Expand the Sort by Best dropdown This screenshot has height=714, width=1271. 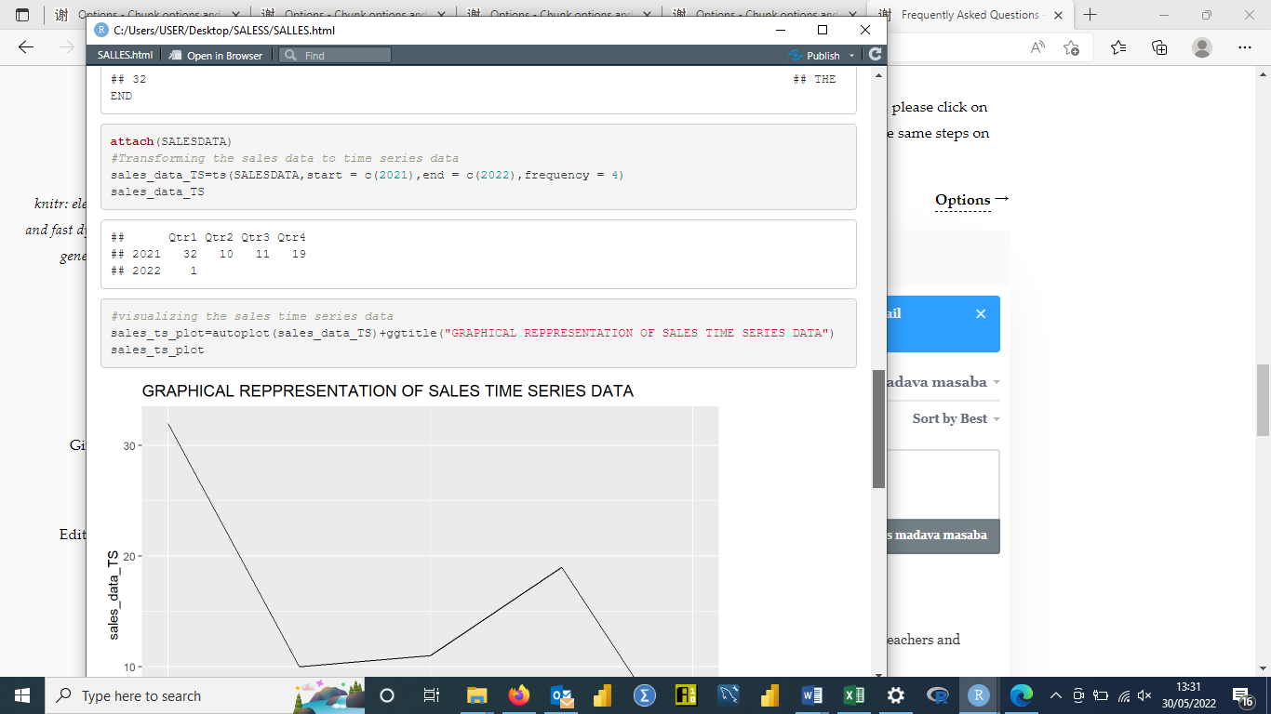(x=956, y=419)
